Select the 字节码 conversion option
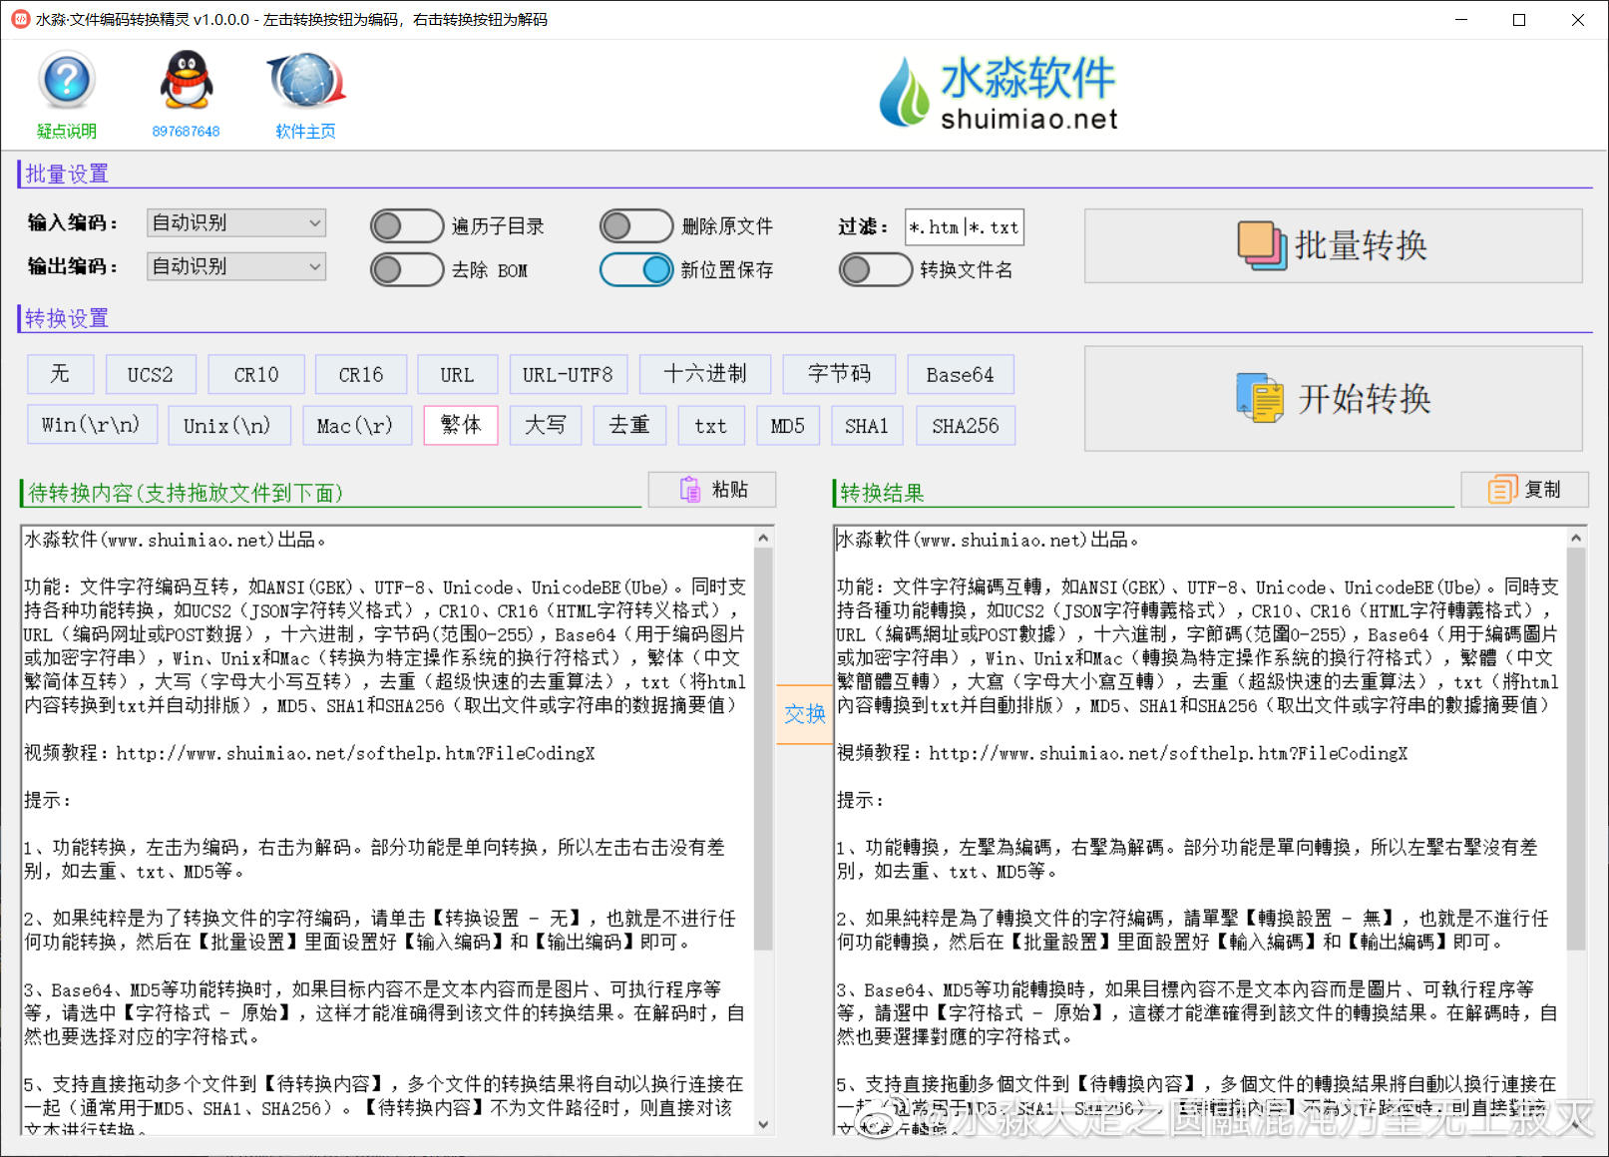Image resolution: width=1609 pixels, height=1157 pixels. point(839,374)
